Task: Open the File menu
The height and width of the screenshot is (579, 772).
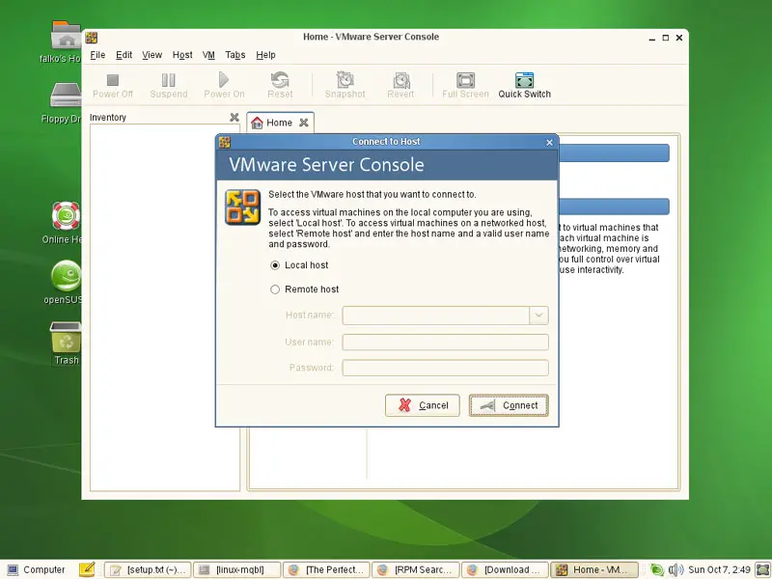Action: coord(97,55)
